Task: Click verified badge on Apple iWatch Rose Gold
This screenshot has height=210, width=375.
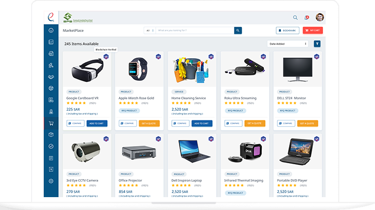Action: click(158, 57)
